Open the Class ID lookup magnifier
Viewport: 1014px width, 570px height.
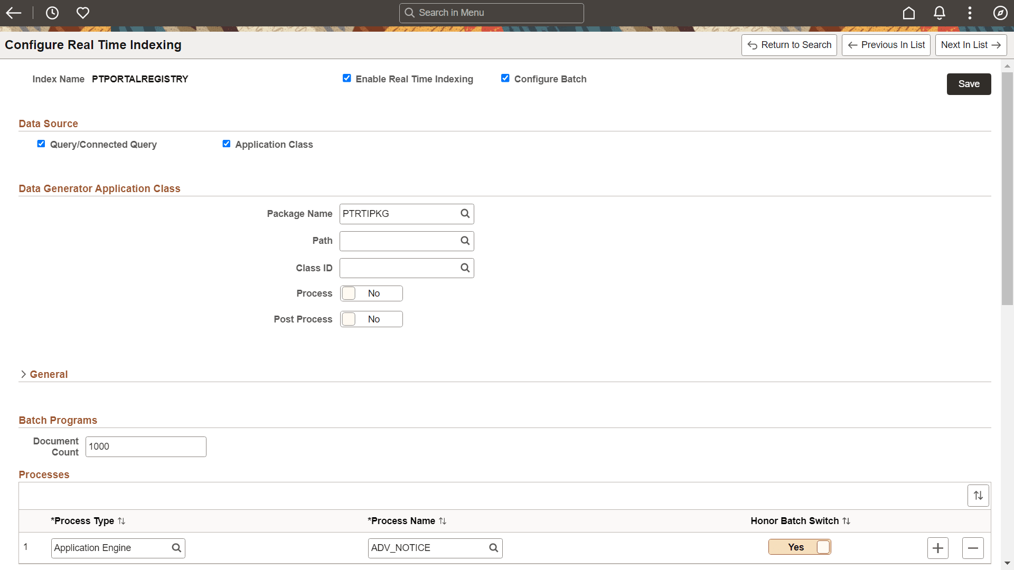tap(465, 268)
